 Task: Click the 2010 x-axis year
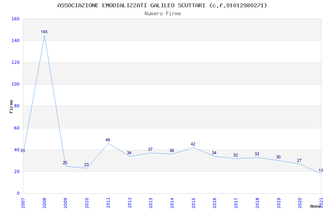pyautogui.click(x=87, y=203)
